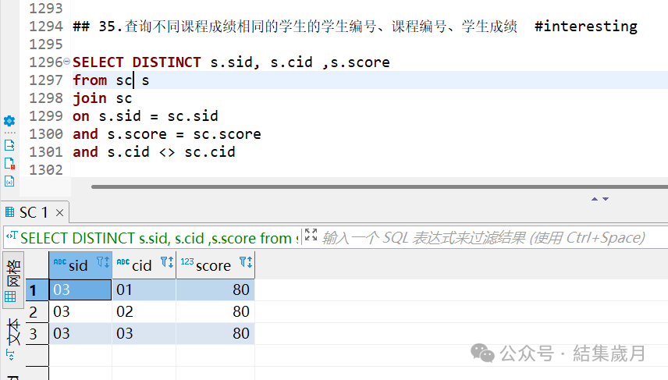Select row number 3 header
The width and height of the screenshot is (668, 380).
37,333
